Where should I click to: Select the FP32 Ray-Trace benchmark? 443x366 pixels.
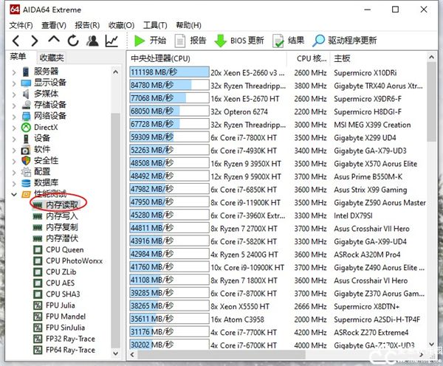(x=70, y=339)
